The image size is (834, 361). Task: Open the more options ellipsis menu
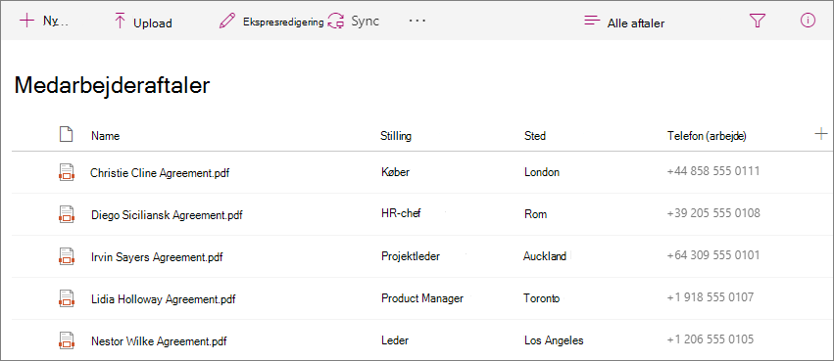(x=417, y=21)
